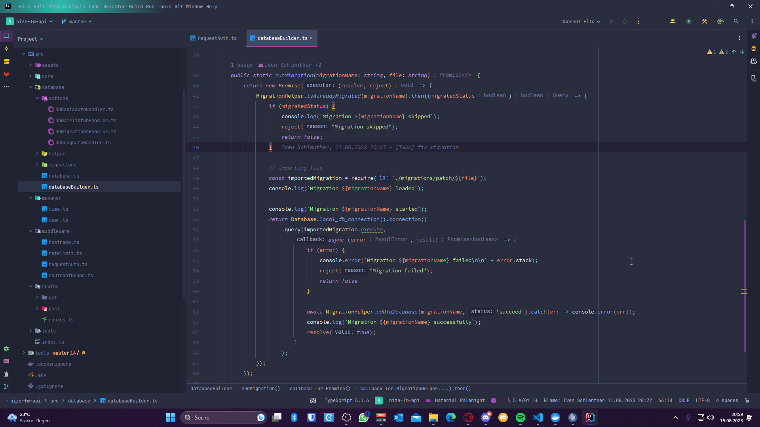Open the Terminal tool window icon
Screen dimensions: 760x427
pos(6,361)
